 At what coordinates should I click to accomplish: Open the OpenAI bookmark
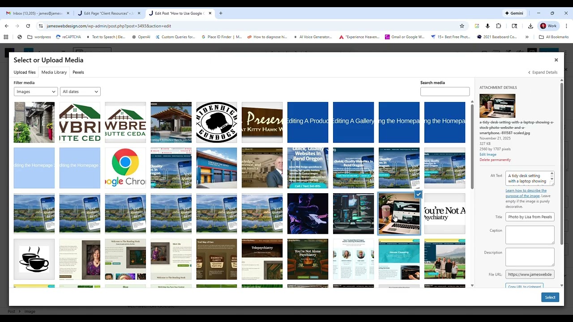click(x=141, y=37)
